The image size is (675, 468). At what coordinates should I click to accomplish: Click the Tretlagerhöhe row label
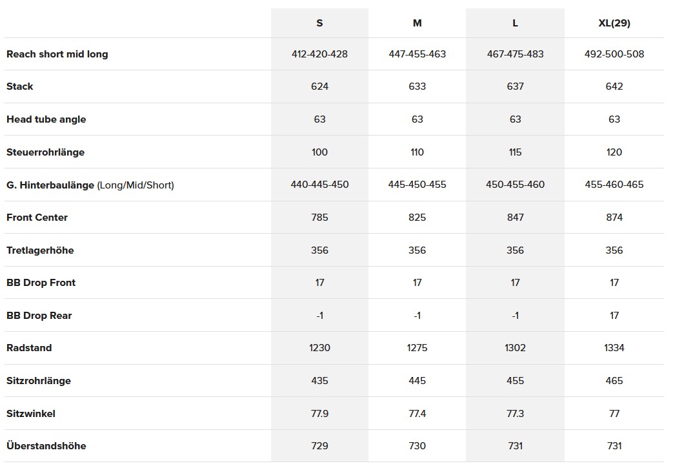click(40, 250)
